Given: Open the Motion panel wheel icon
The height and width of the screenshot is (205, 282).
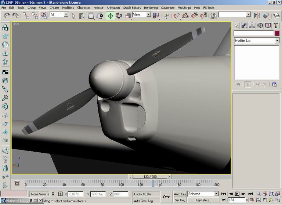Looking at the screenshot, I should (260, 25).
